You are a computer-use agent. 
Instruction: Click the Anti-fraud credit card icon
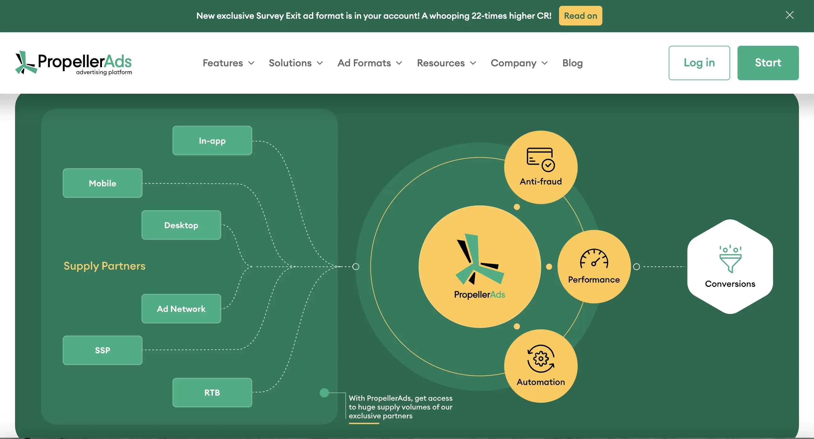(540, 159)
